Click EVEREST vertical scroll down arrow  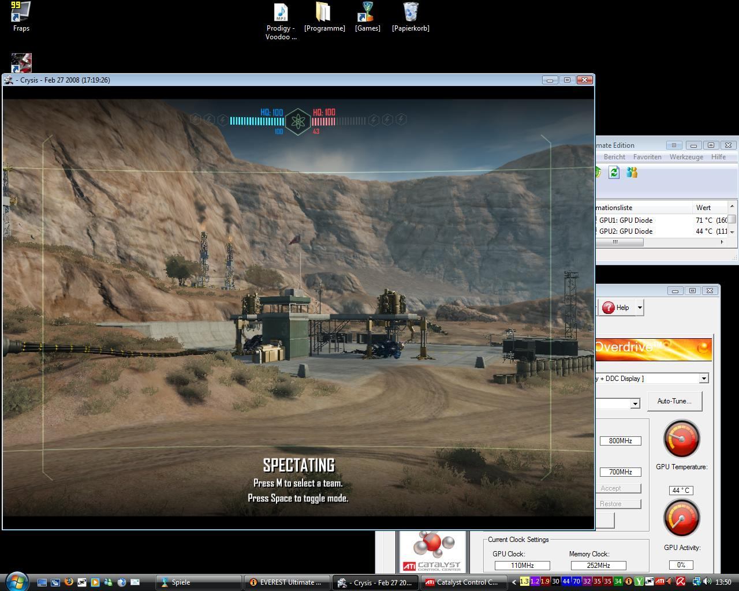[x=732, y=231]
